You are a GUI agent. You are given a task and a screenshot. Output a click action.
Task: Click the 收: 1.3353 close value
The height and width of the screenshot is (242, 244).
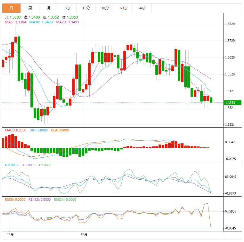point(70,17)
